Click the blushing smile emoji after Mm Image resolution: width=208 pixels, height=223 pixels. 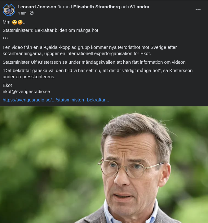(20, 22)
